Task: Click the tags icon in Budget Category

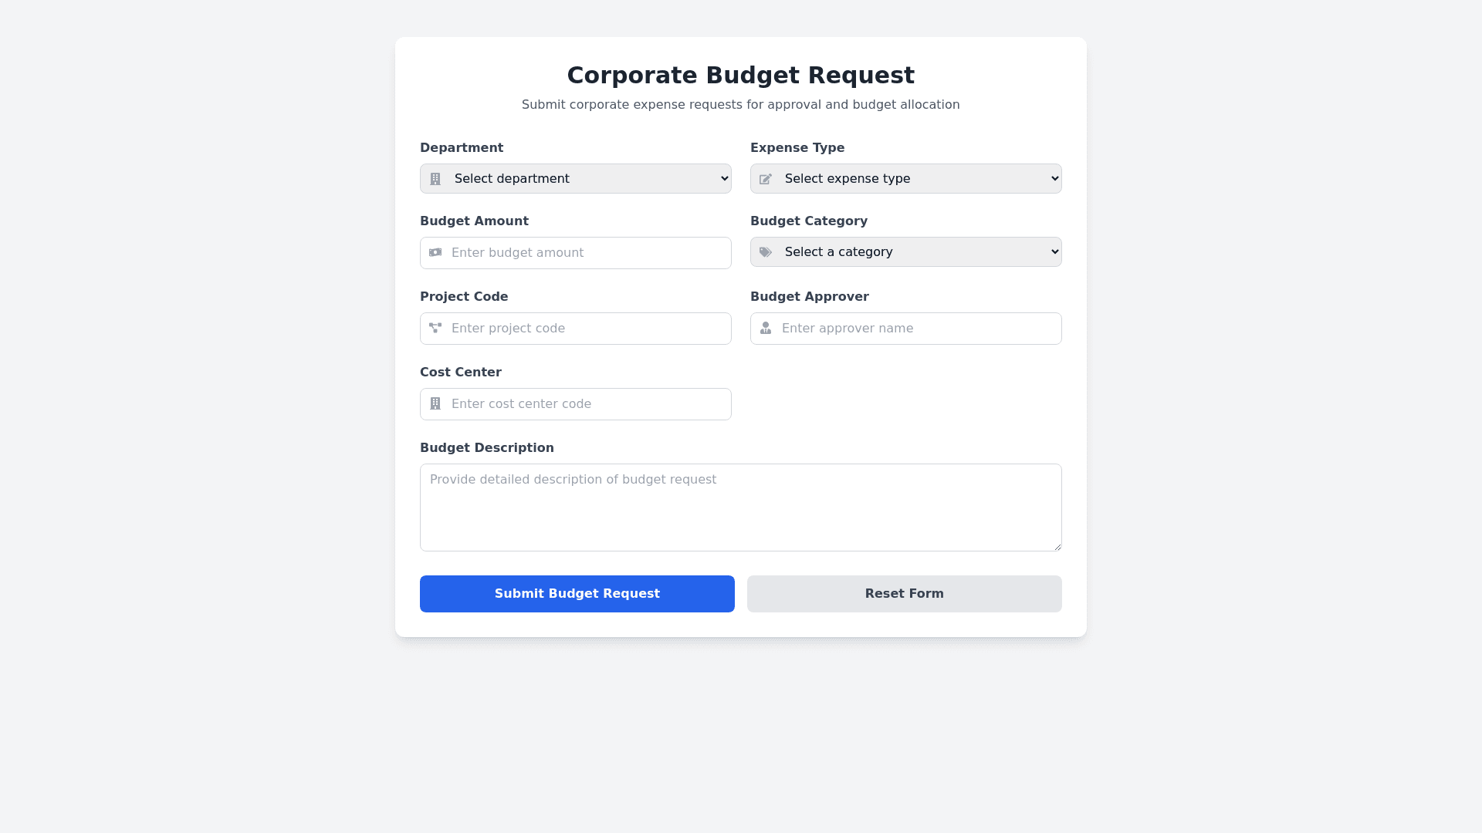Action: (766, 252)
